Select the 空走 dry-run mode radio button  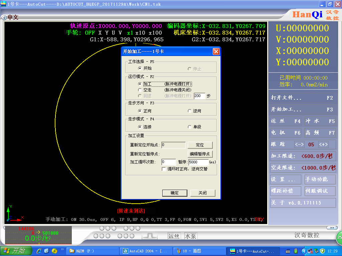point(140,90)
